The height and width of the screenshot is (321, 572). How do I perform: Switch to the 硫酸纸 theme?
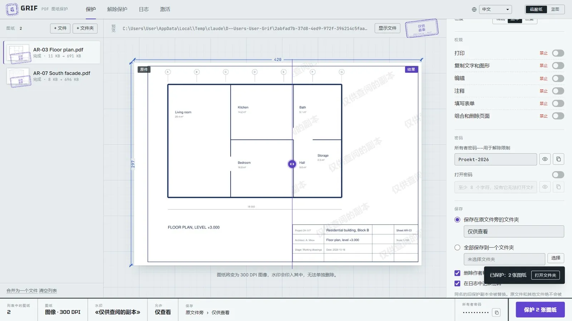536,9
